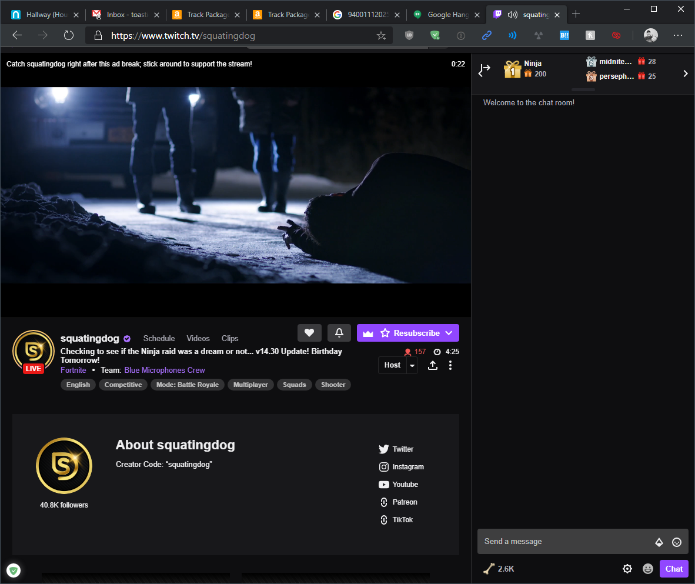Toggle notifications with the bell icon
Viewport: 695px width, 584px height.
pos(339,333)
